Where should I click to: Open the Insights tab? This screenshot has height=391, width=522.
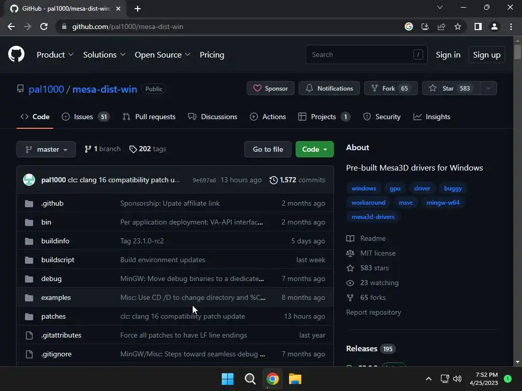pos(431,117)
